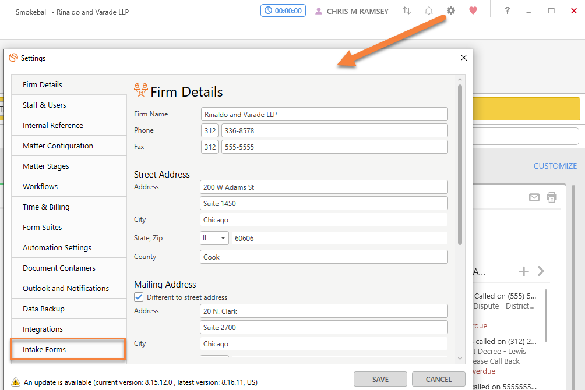Viewport: 585px width, 390px height.
Task: Click the question mark help icon
Action: tap(507, 10)
